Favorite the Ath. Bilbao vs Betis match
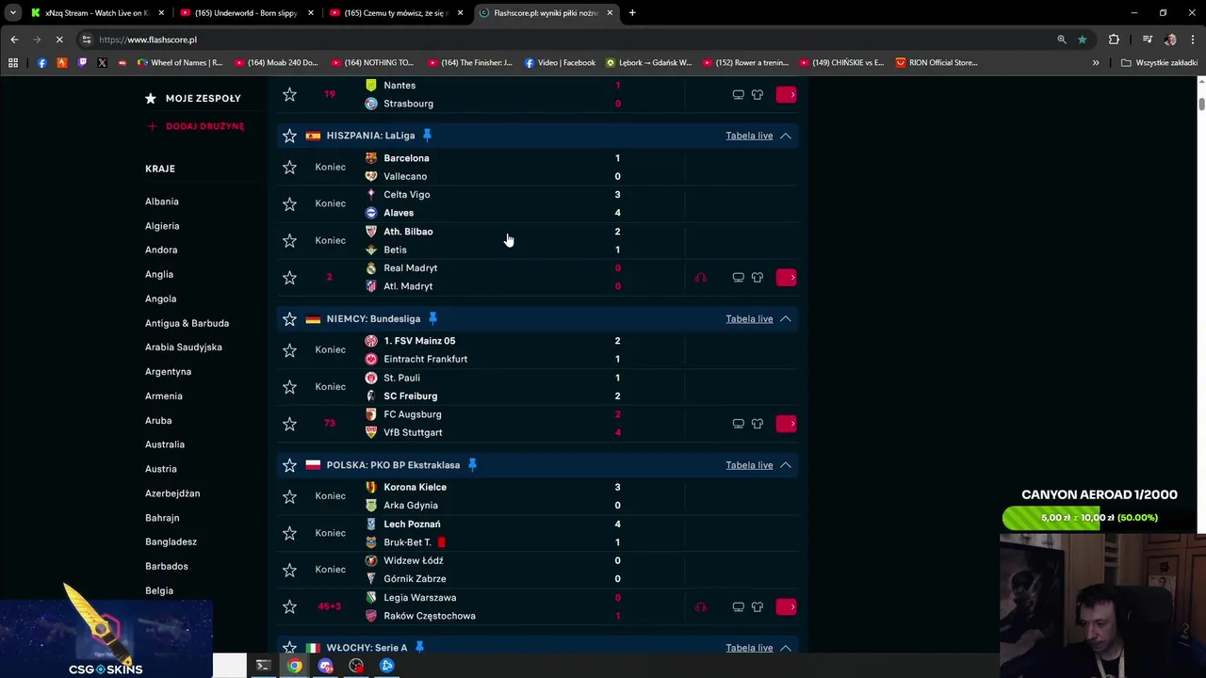This screenshot has height=678, width=1206. tap(289, 241)
